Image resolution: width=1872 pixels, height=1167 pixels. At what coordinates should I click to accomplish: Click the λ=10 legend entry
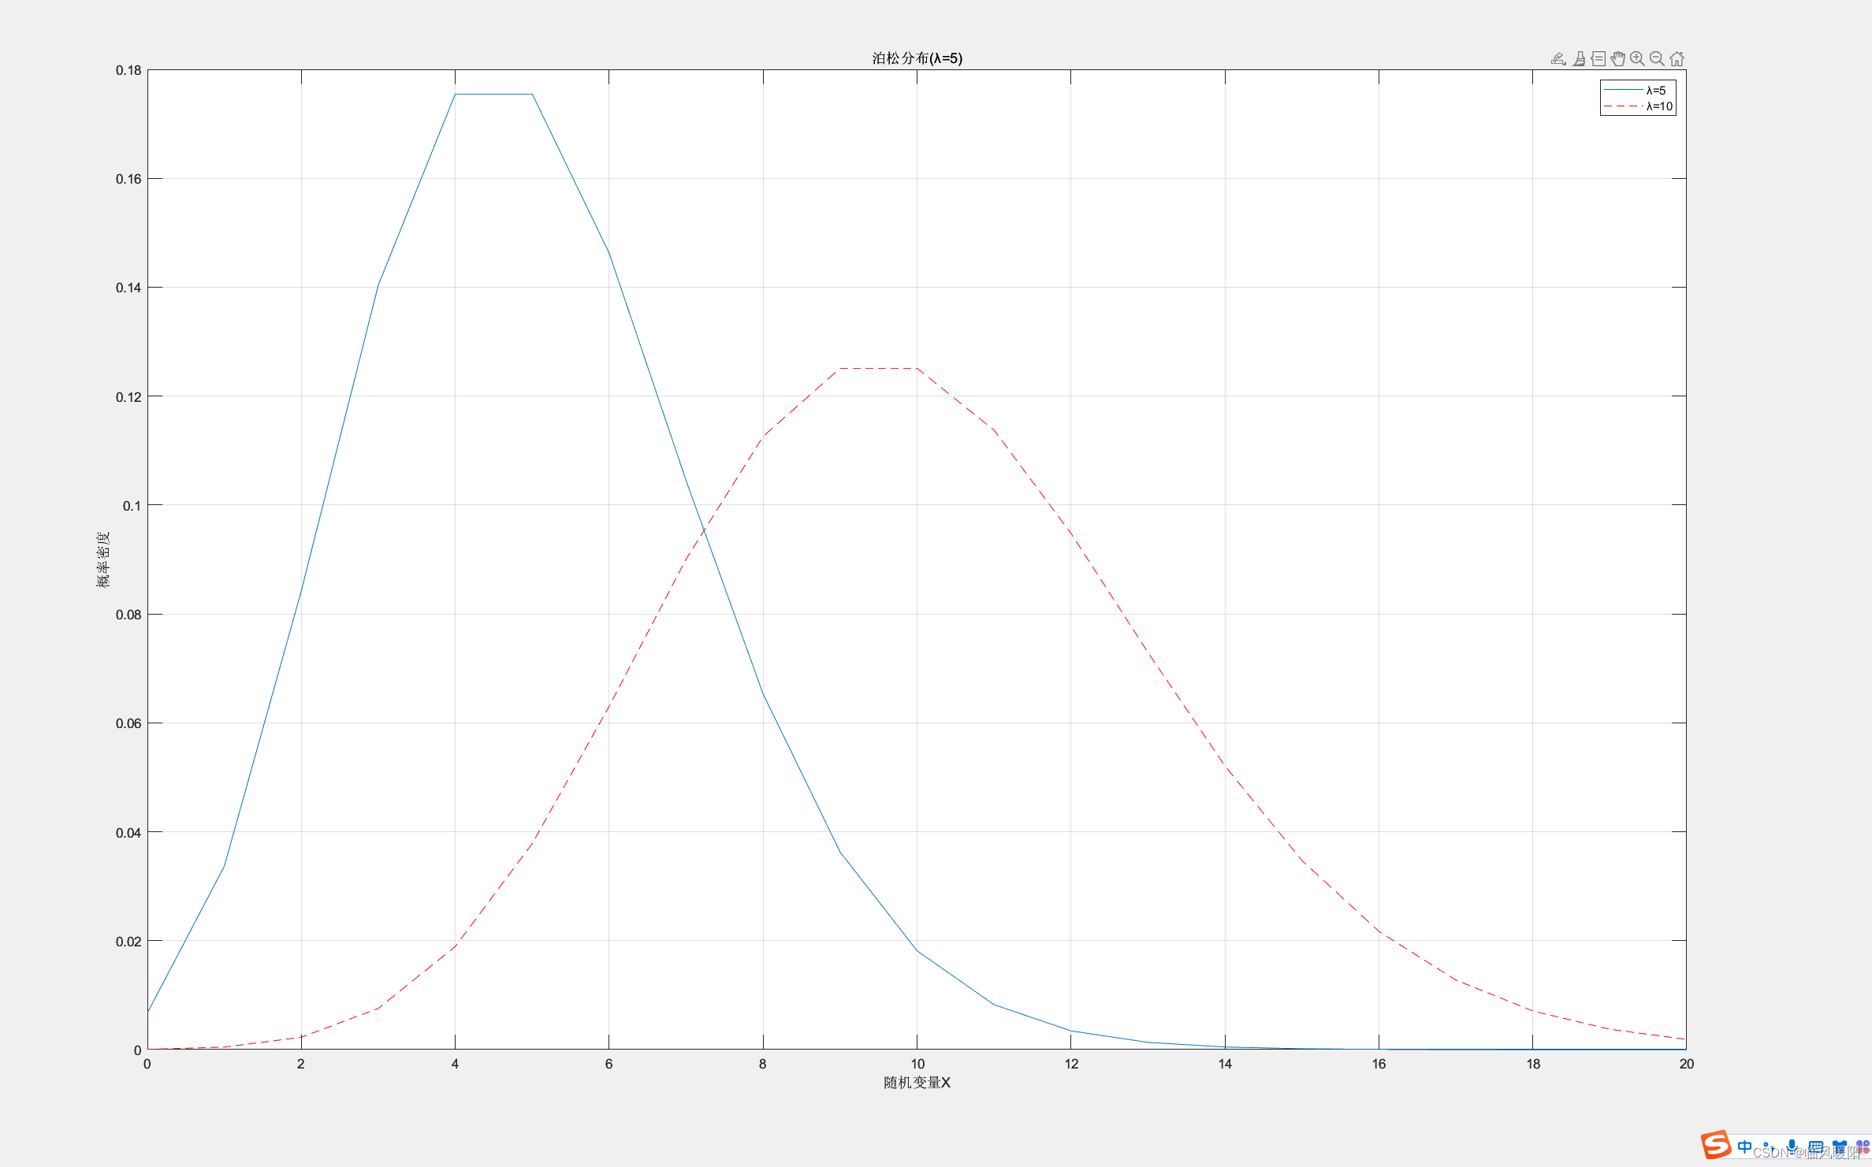[x=1658, y=106]
